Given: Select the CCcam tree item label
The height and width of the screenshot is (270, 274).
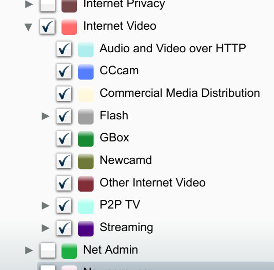Looking at the screenshot, I should [x=119, y=71].
